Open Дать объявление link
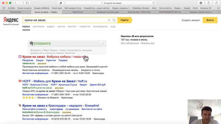Screen dimensions: 221x124 (130, 43)
